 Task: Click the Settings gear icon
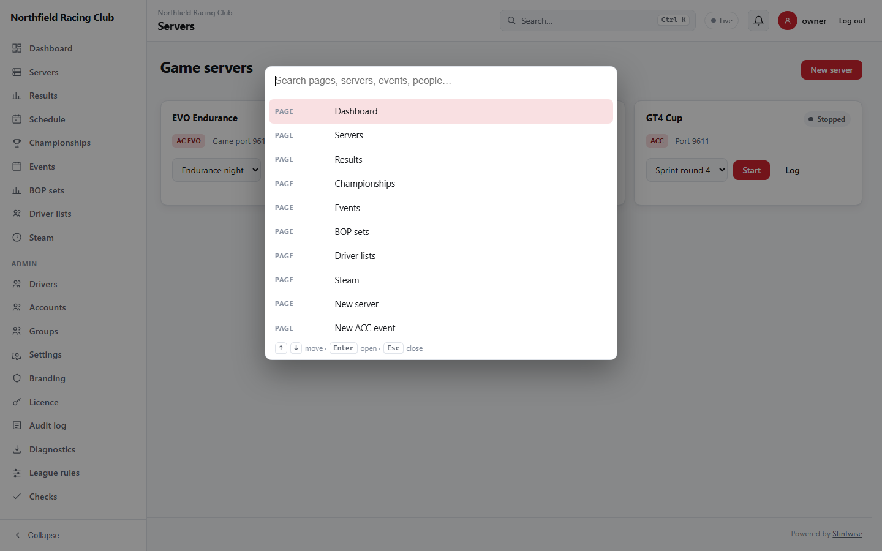point(17,355)
